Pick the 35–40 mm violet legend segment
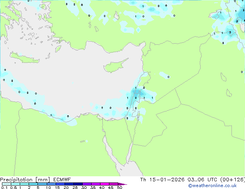 pos(95,184)
